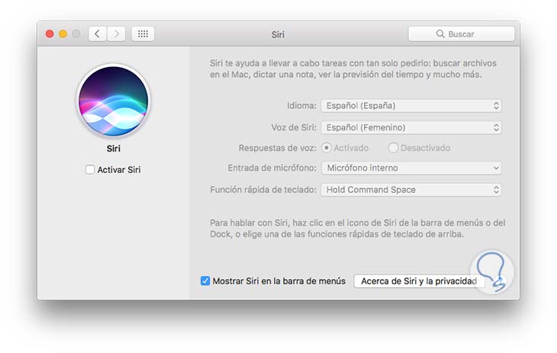Image resolution: width=557 pixels, height=353 pixels.
Task: Click the 'Función rápida de teclado:' label
Action: pos(263,190)
